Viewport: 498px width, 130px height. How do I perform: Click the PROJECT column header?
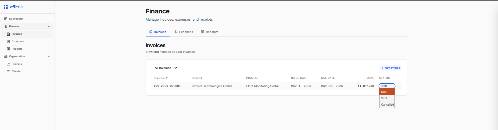253,78
